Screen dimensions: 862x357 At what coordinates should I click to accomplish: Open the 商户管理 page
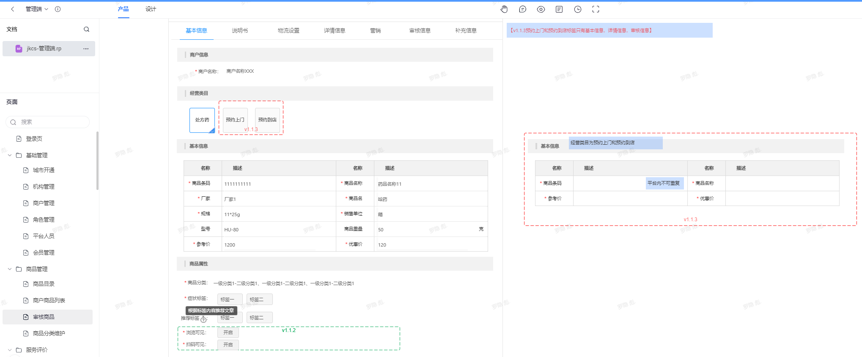44,203
